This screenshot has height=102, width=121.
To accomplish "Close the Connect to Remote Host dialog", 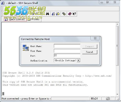I will coord(95,38).
